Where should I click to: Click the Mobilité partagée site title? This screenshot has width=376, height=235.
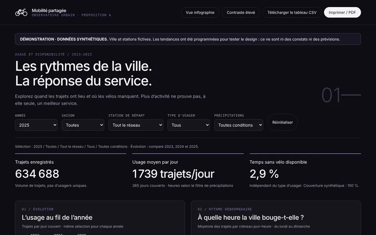(x=49, y=11)
